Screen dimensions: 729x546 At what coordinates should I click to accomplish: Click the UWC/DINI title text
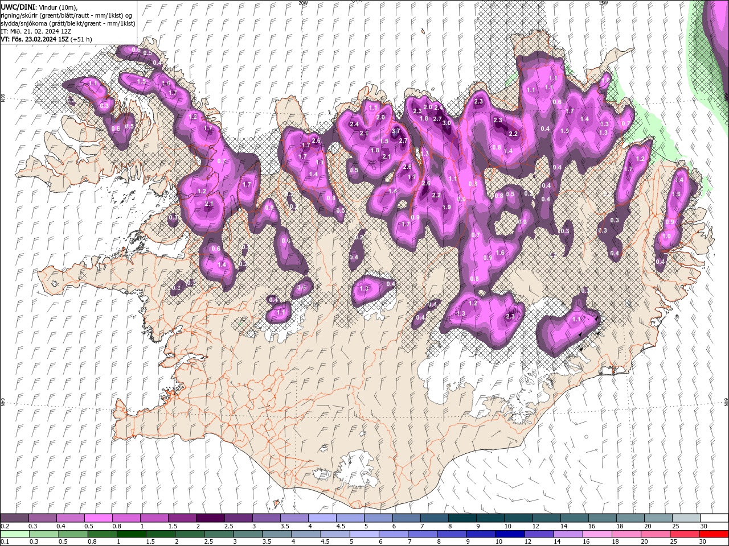[19, 6]
